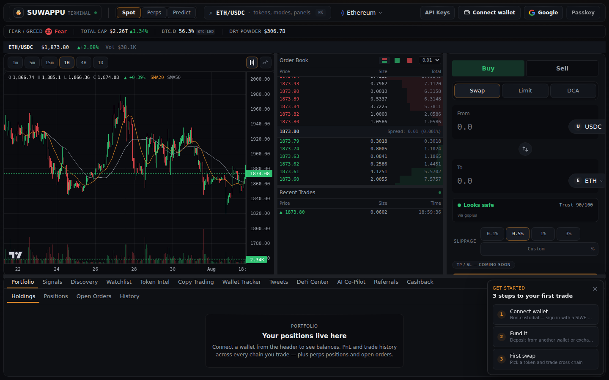
Task: Click the step 2 number badge
Action: [x=502, y=337]
